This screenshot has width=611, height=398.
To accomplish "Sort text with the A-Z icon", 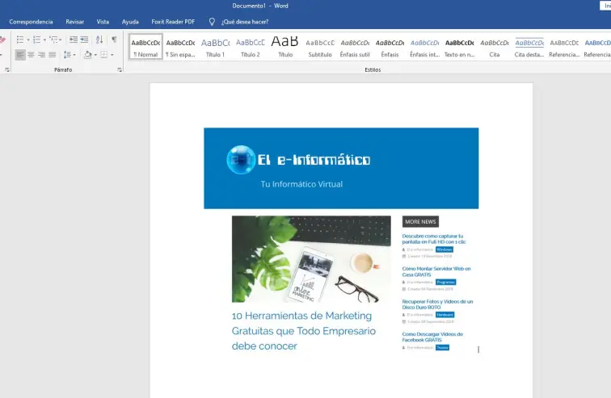I will pyautogui.click(x=99, y=40).
